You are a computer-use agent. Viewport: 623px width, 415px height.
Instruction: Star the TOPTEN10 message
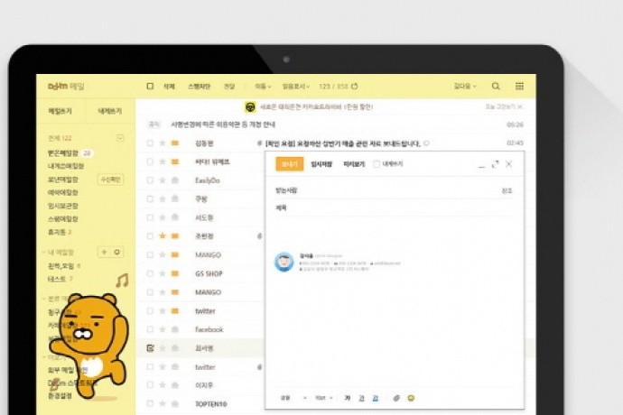pyautogui.click(x=163, y=404)
